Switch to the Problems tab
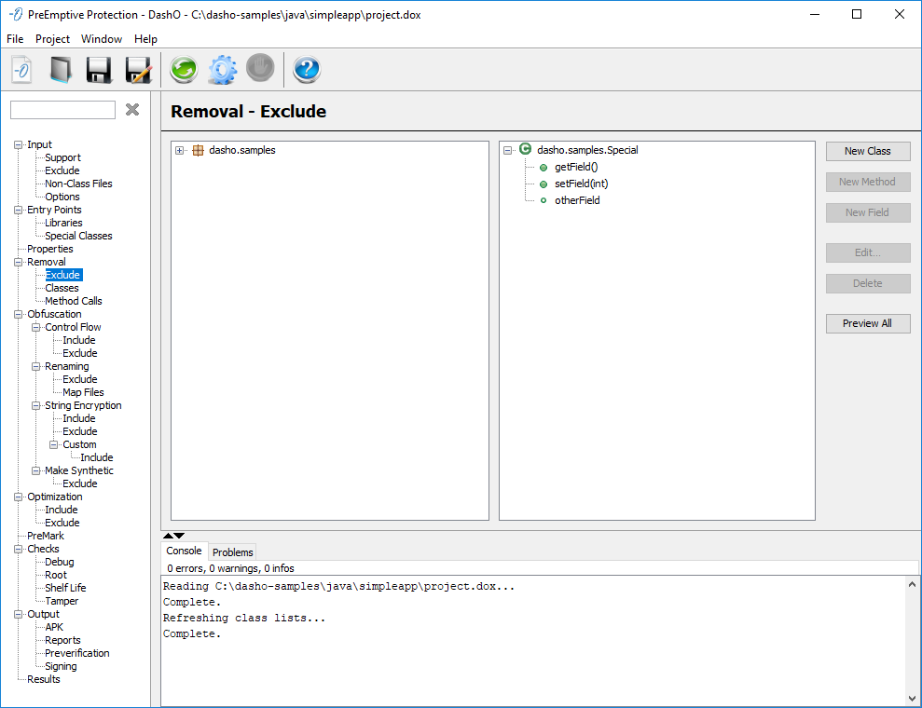The width and height of the screenshot is (922, 708). point(232,552)
